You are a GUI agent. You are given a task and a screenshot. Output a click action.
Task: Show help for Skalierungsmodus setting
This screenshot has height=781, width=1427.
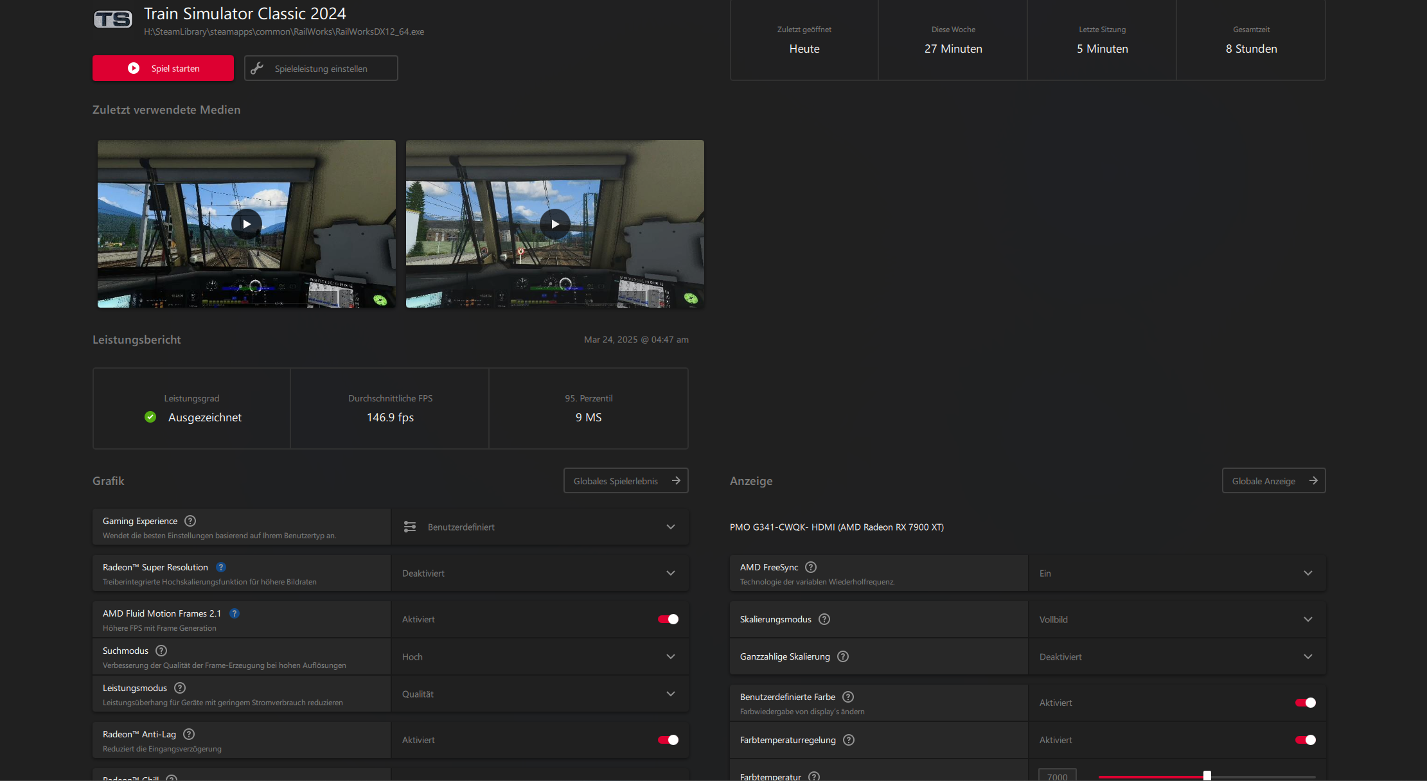(824, 619)
